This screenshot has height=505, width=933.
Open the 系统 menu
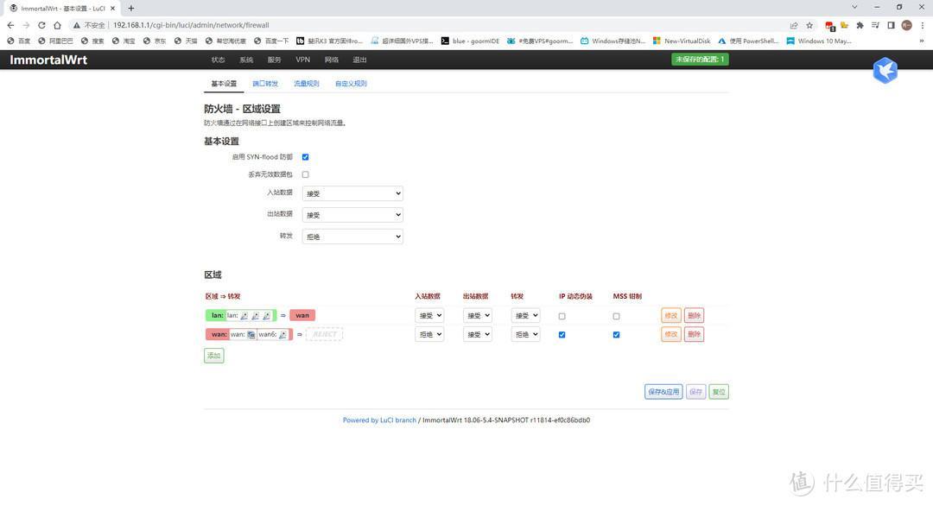(x=246, y=60)
